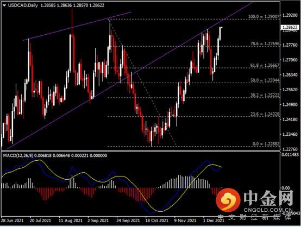The height and width of the screenshot is (227, 301).
Task: Click the MACD(12,26,9) indicator label
Action: [x=18, y=156]
